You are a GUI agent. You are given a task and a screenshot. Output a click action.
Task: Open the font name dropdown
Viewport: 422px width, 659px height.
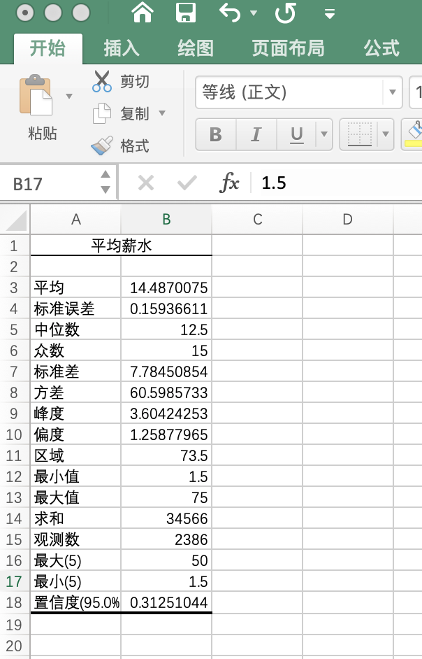(392, 92)
